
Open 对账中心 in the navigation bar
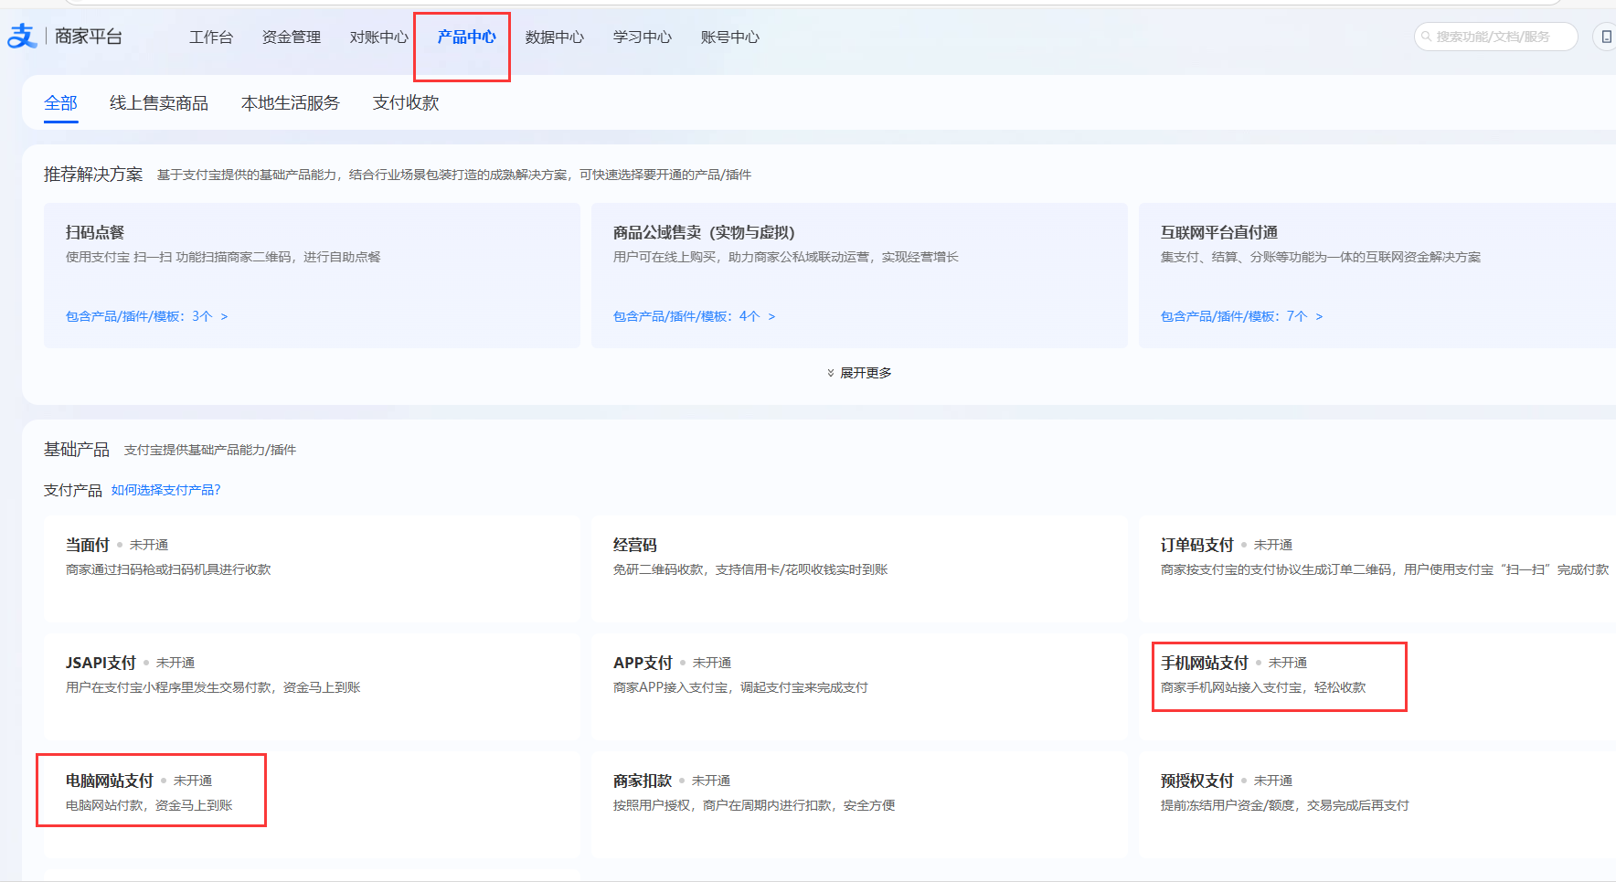[379, 37]
